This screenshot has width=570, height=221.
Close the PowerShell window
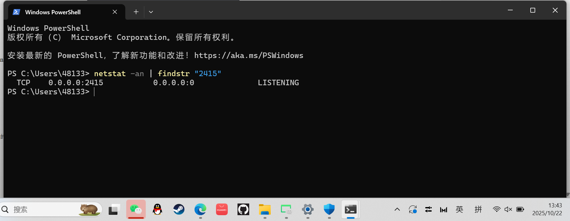point(555,10)
